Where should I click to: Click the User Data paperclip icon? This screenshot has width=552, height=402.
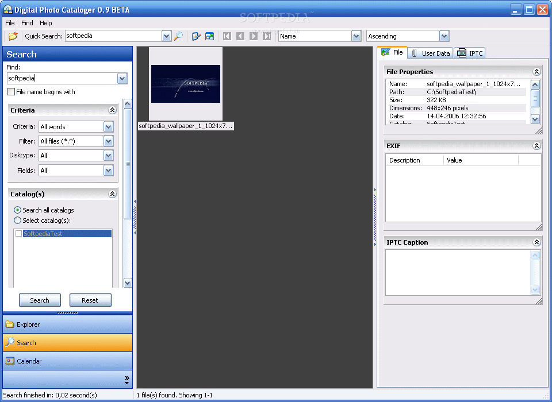click(x=415, y=53)
